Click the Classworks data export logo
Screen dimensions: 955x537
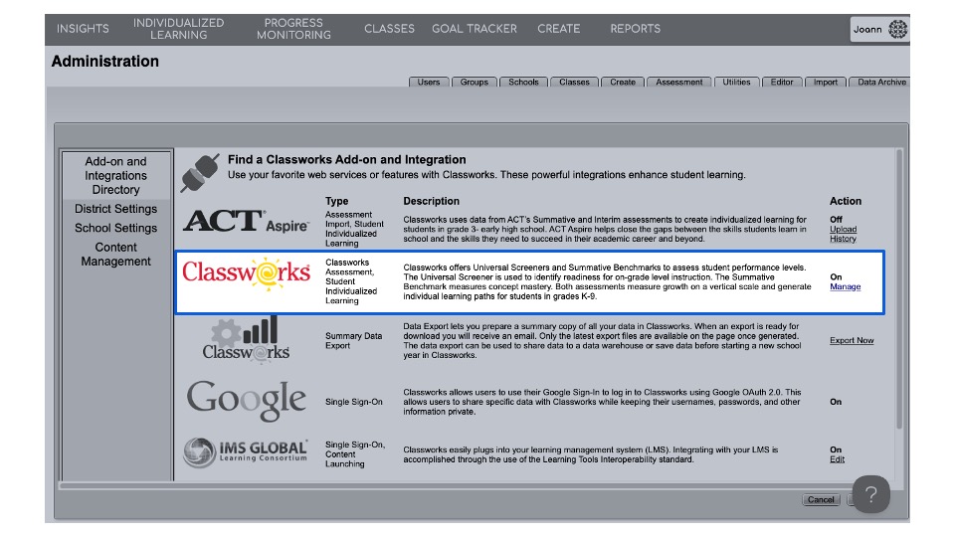click(x=246, y=340)
